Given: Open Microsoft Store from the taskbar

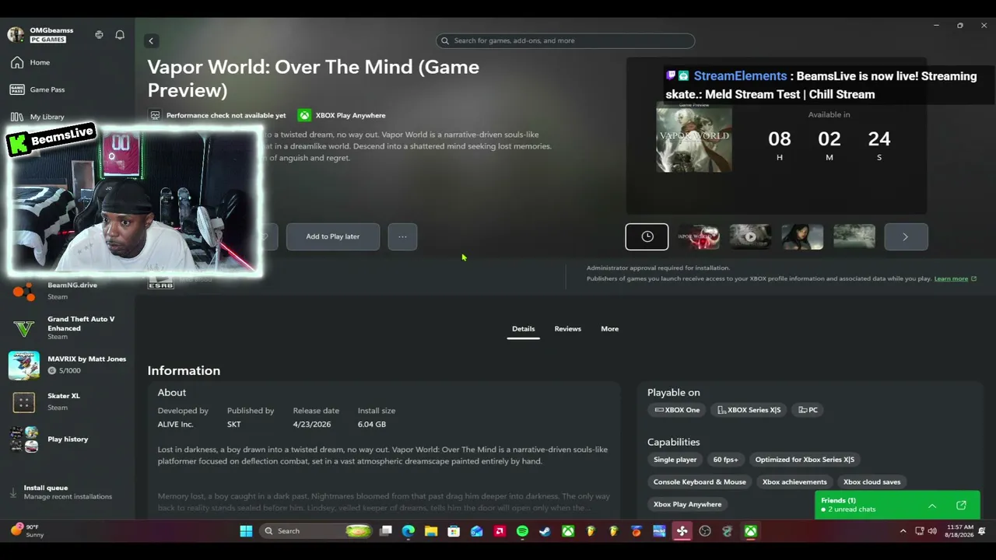Looking at the screenshot, I should pyautogui.click(x=454, y=531).
